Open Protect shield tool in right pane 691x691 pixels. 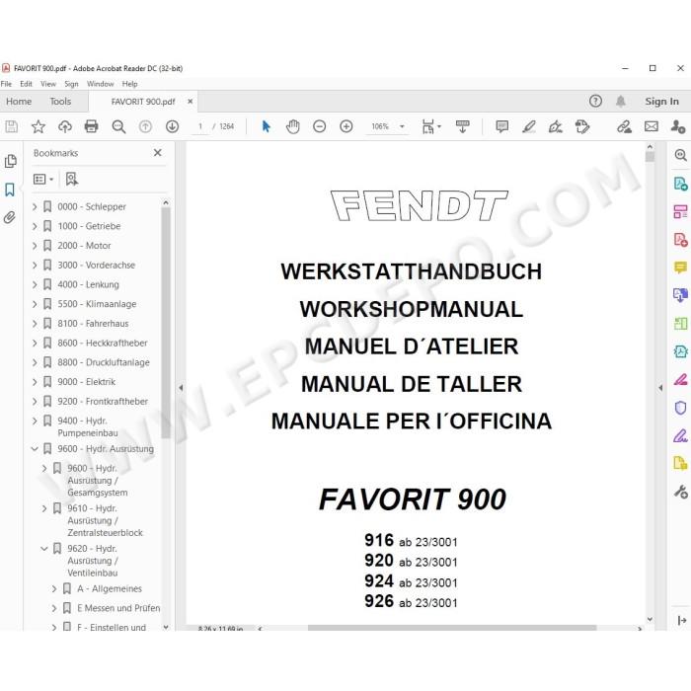[681, 408]
